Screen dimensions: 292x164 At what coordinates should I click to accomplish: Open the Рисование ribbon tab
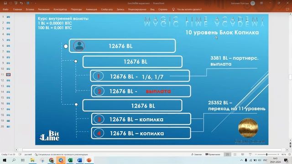[x=44, y=9]
